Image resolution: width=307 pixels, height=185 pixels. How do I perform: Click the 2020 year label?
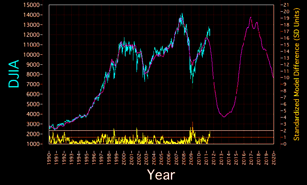(274, 159)
